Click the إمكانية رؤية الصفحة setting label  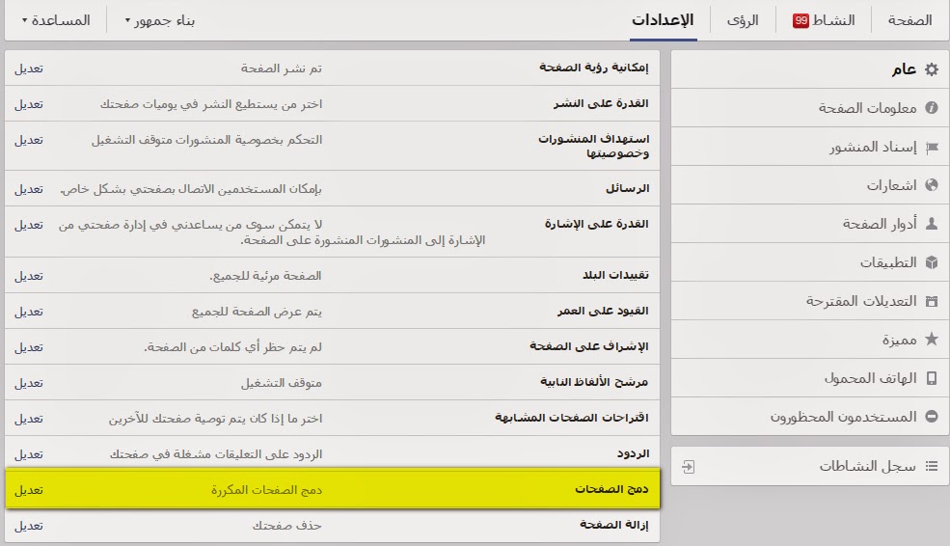coord(594,68)
